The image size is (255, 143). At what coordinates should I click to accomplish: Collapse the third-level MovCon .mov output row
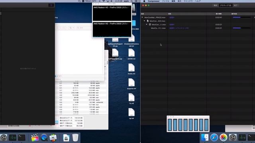pyautogui.click(x=147, y=25)
